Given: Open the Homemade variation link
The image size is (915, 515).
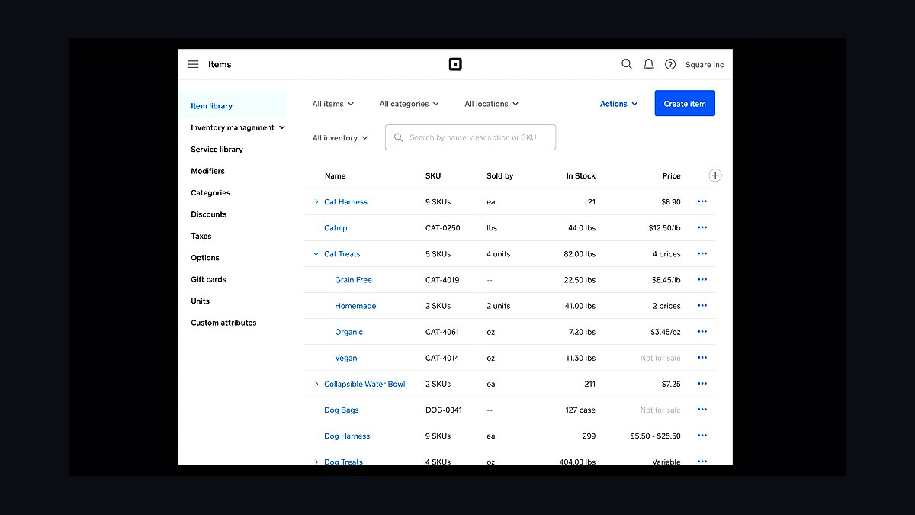Looking at the screenshot, I should pos(355,306).
